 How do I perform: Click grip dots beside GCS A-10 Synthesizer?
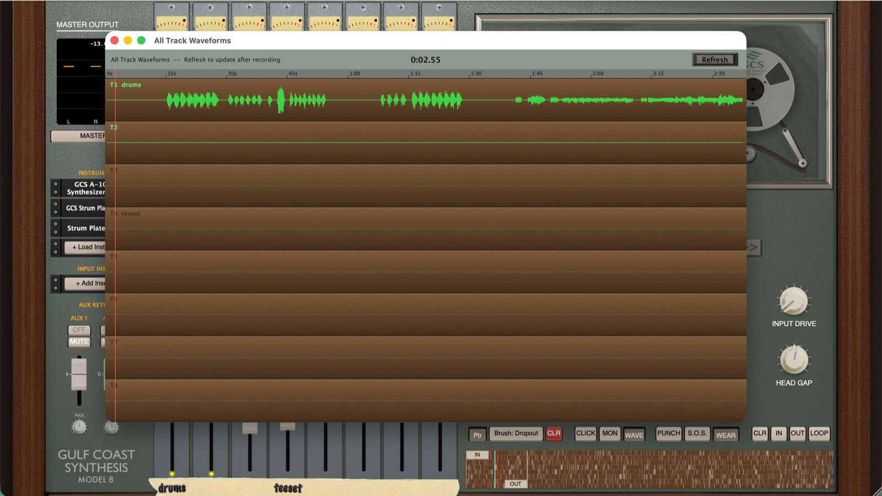[x=55, y=188]
